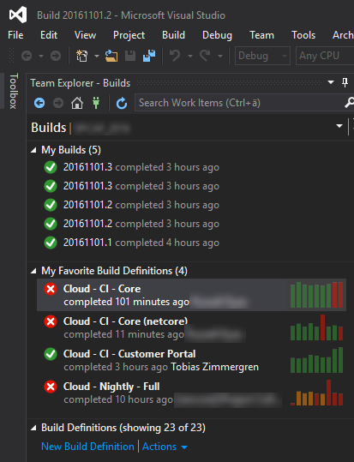
Task: Open the Edit menu
Action: [x=49, y=35]
